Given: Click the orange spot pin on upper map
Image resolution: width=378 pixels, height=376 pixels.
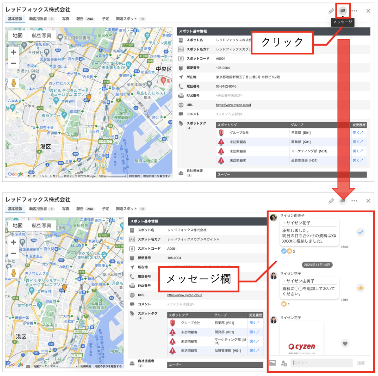Looking at the screenshot, I should [x=89, y=98].
